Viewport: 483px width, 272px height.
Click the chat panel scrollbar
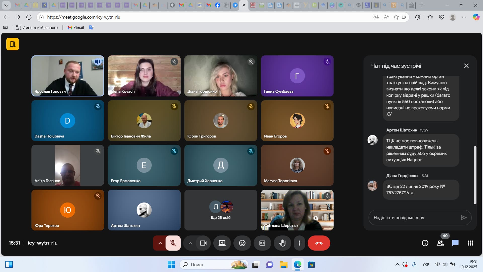(x=475, y=175)
